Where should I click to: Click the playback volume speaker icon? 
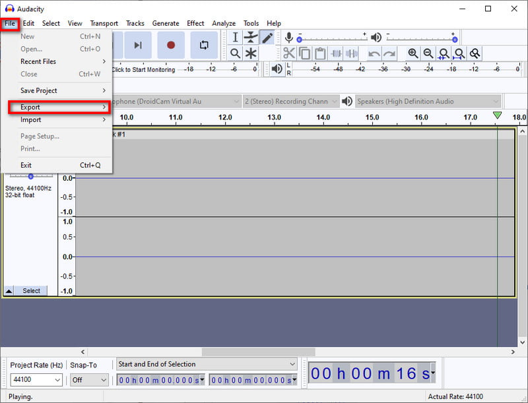(376, 38)
